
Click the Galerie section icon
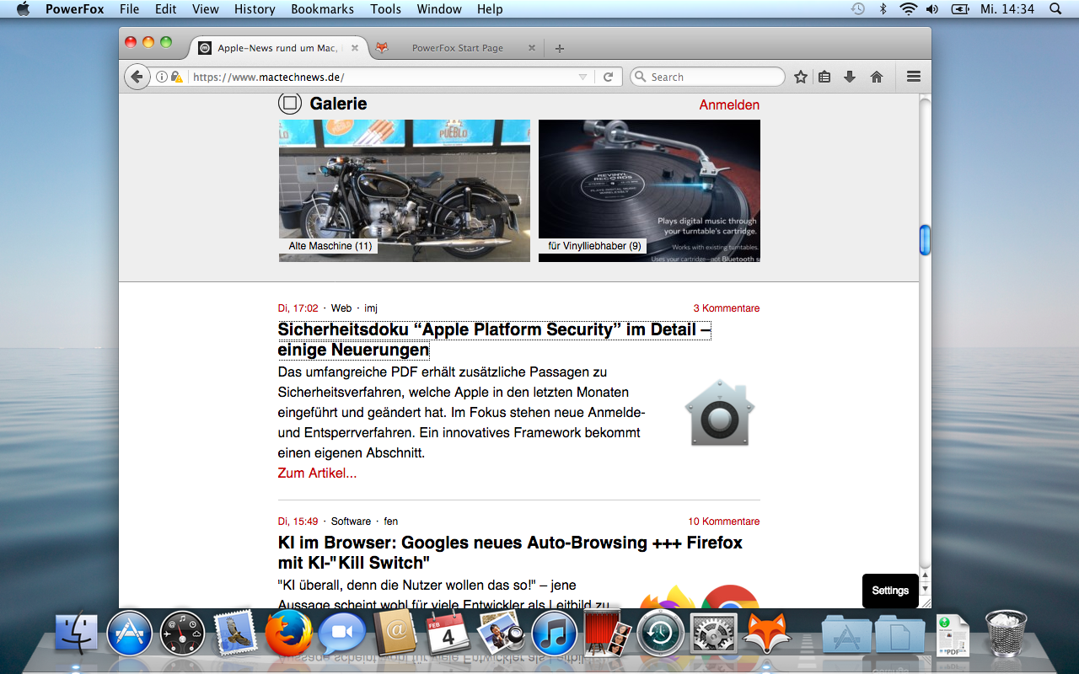pyautogui.click(x=289, y=104)
